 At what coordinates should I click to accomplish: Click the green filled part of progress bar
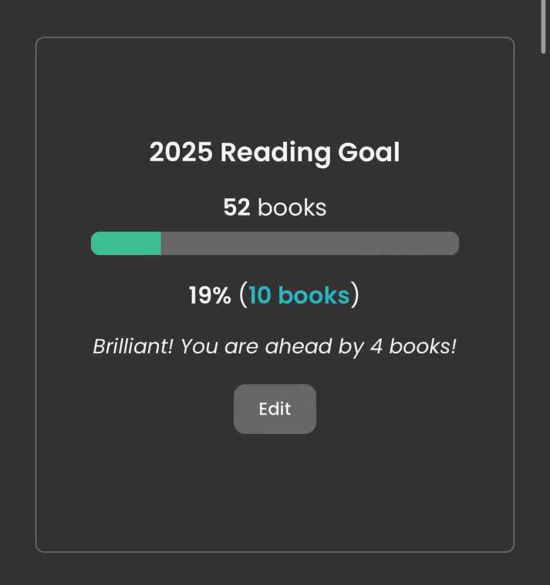(x=126, y=244)
